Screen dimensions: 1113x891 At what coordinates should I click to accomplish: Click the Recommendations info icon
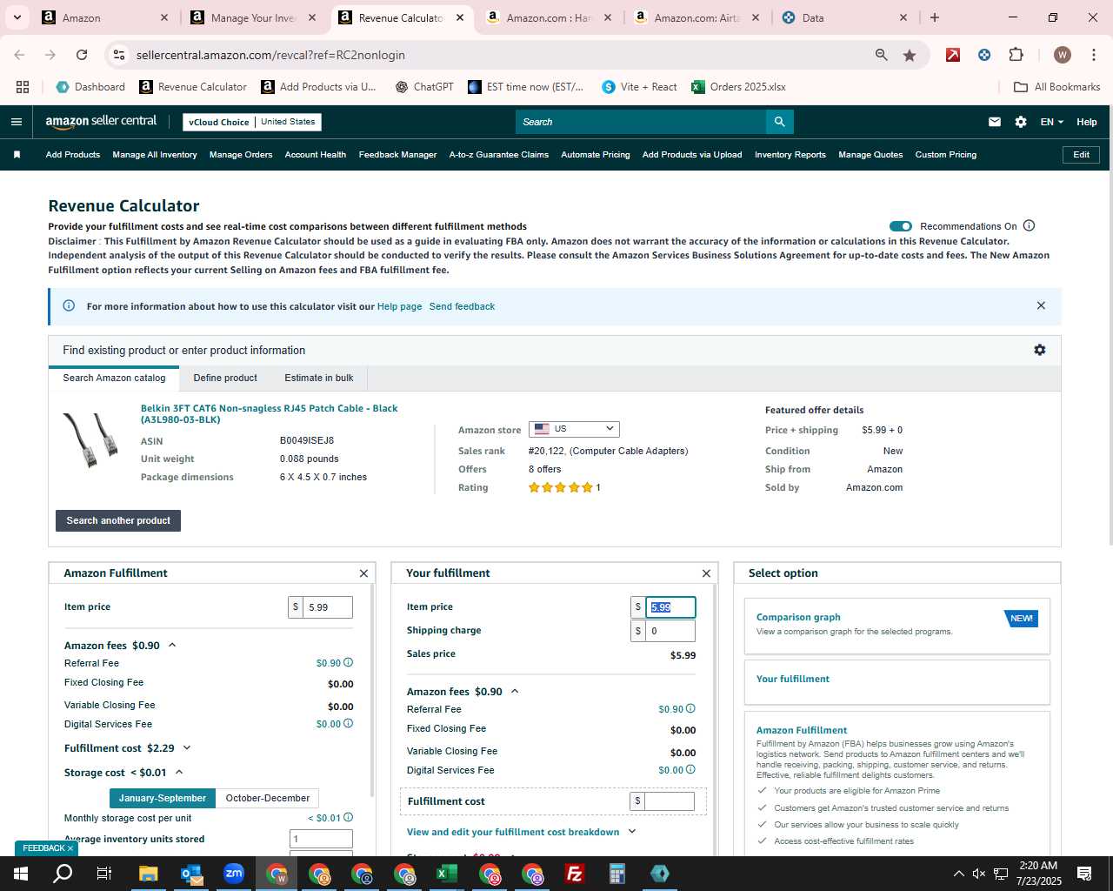1030,226
